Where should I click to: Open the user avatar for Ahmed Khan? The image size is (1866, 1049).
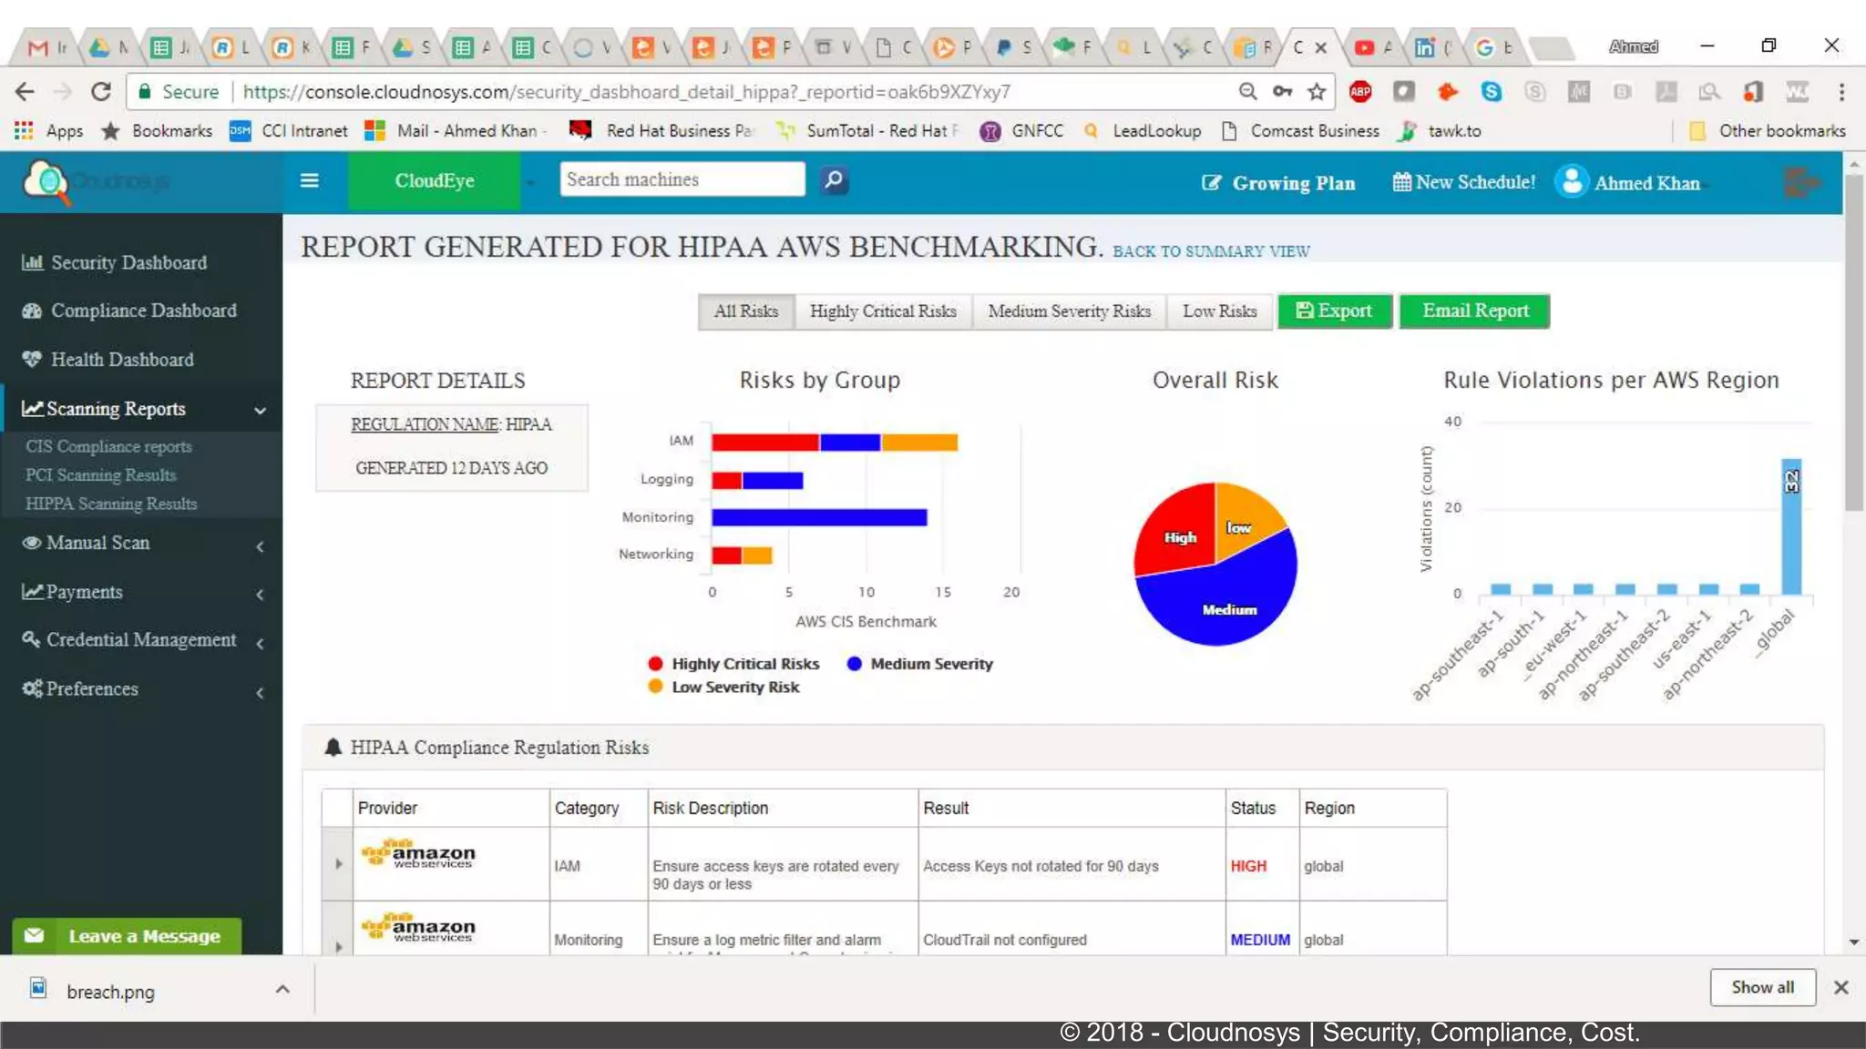(x=1572, y=181)
